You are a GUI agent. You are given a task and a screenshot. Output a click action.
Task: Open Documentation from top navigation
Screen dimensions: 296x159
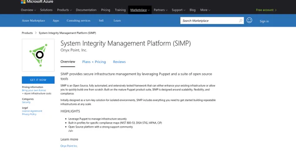coord(86,10)
